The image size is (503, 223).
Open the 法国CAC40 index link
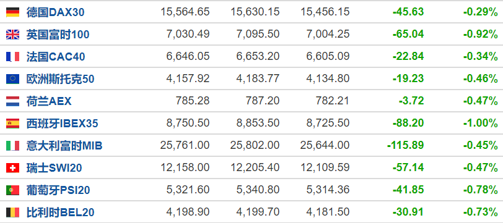56,57
